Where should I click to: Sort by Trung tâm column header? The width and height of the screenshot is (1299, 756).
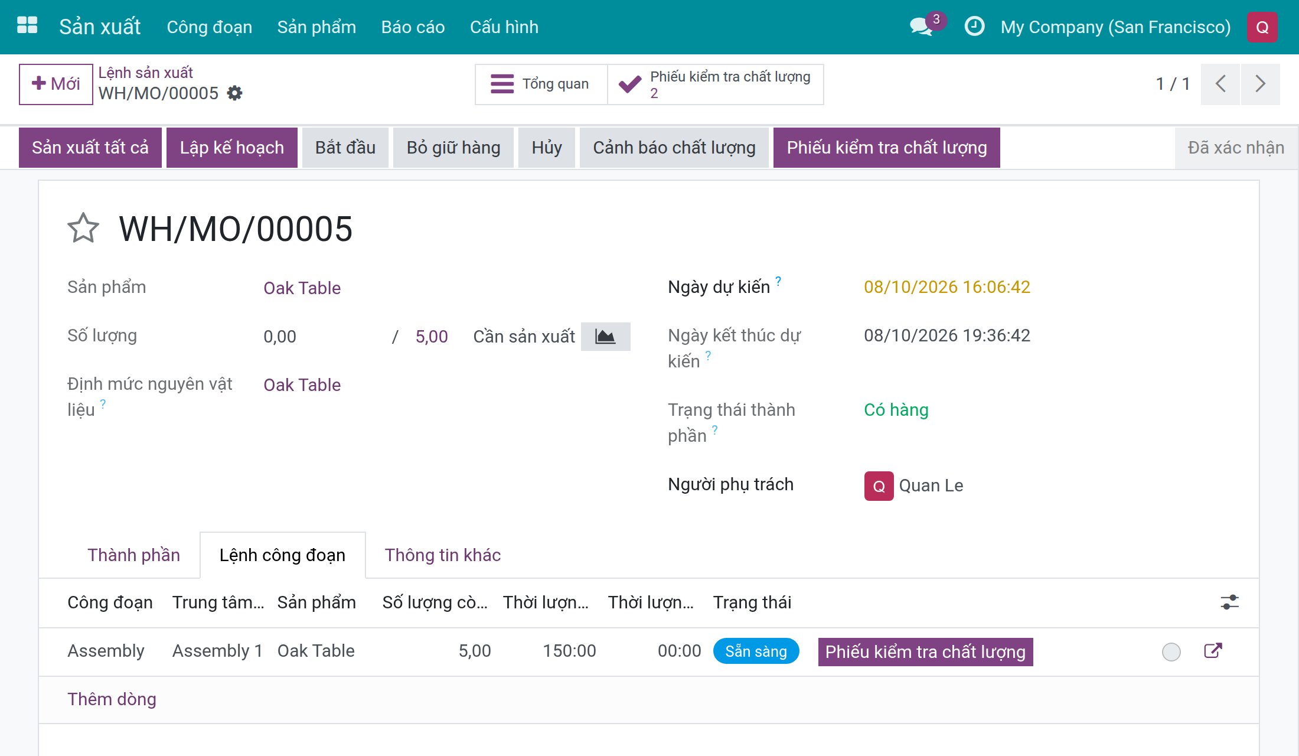coord(218,602)
